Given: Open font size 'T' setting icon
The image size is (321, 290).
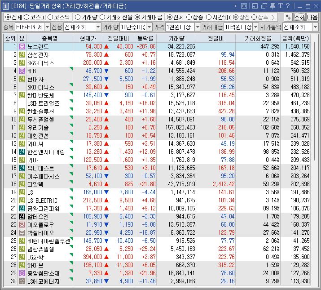Looking at the screenshot, I should tap(281, 6).
